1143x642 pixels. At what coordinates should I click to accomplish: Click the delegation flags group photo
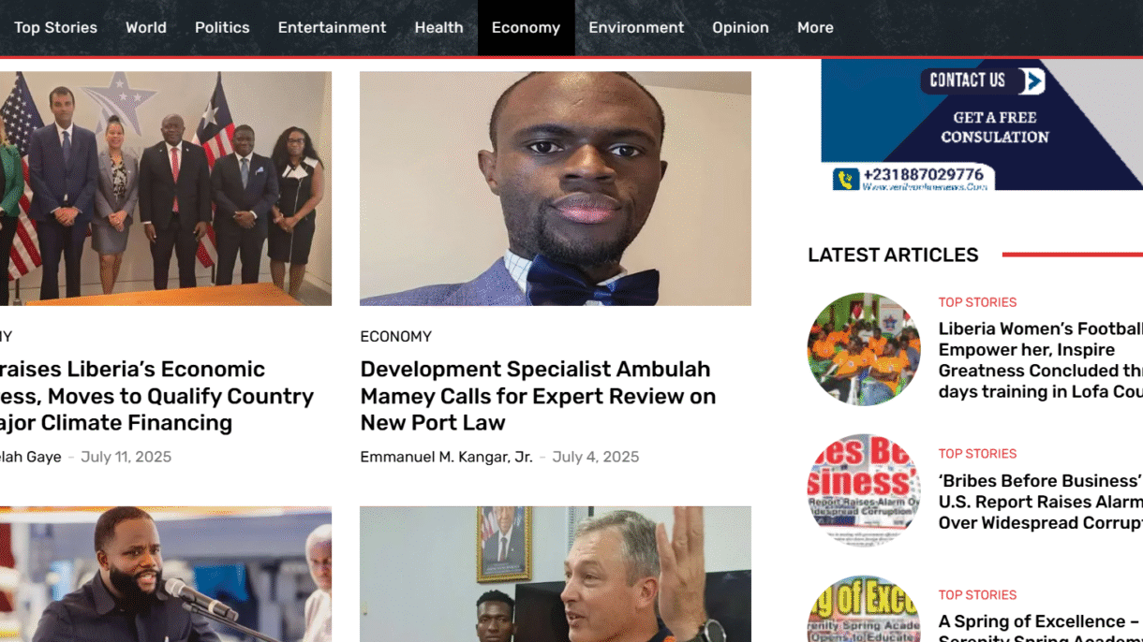click(x=166, y=189)
